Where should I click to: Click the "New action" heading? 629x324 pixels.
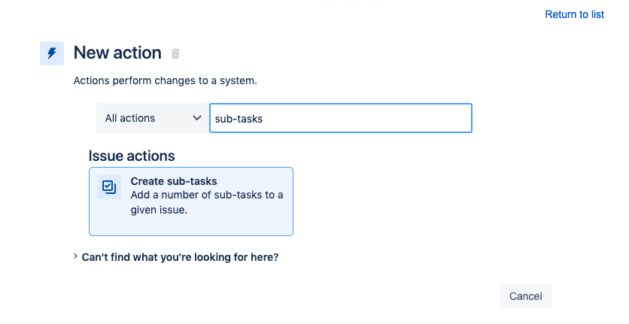coord(117,53)
